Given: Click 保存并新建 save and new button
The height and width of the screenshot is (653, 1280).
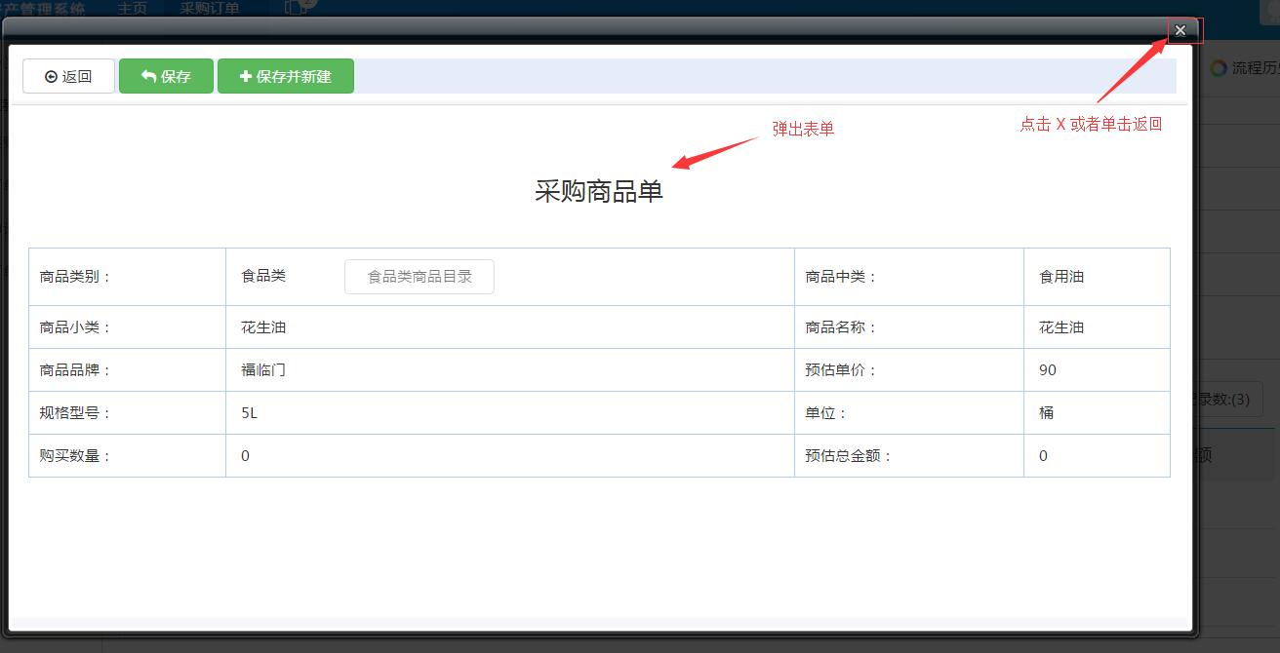Looking at the screenshot, I should coord(286,76).
